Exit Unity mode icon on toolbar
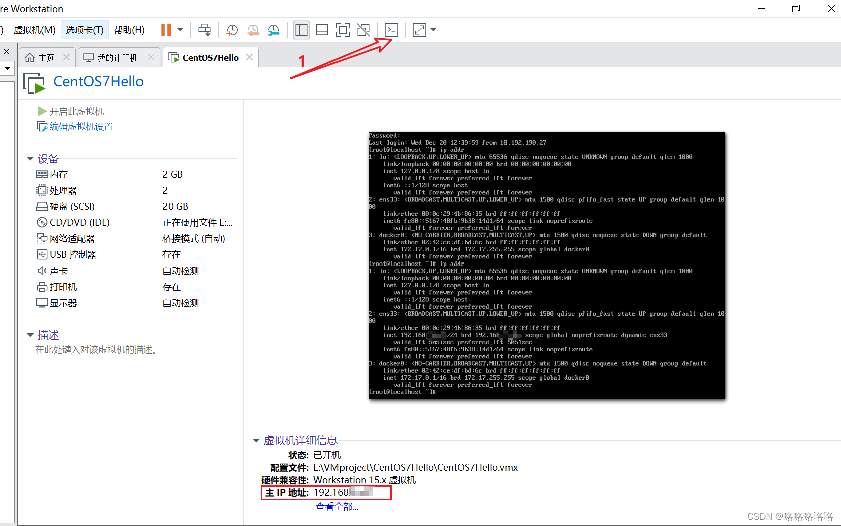This screenshot has height=526, width=841. pyautogui.click(x=363, y=30)
